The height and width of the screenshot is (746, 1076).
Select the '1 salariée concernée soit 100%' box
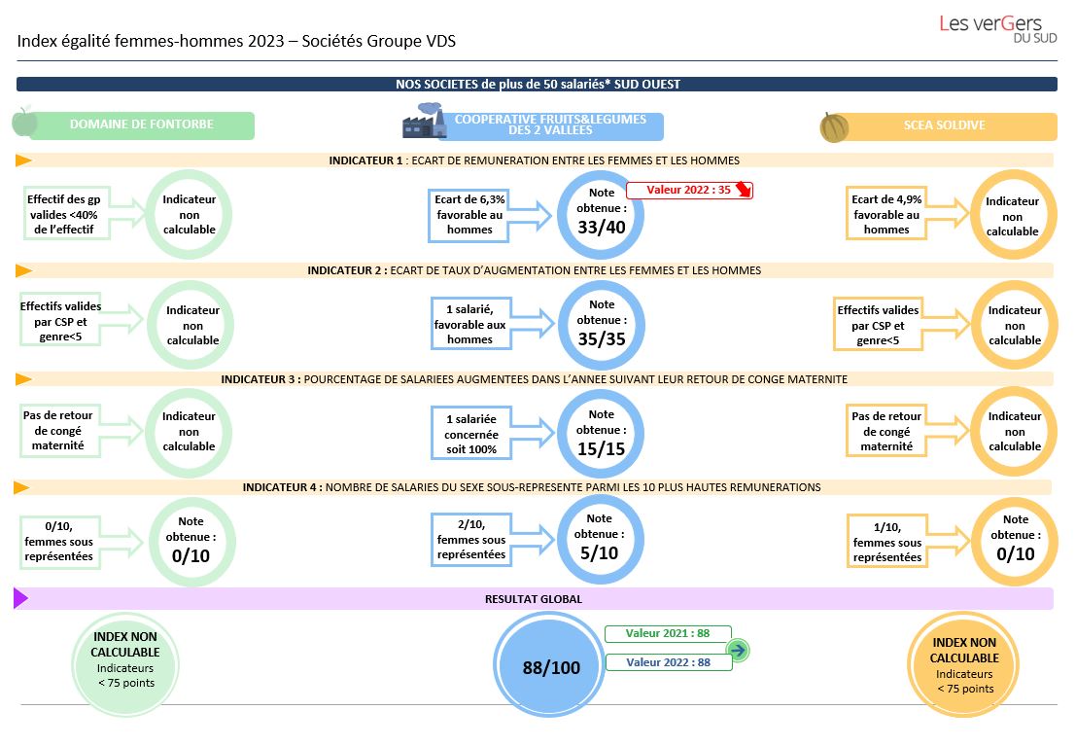[x=471, y=434]
